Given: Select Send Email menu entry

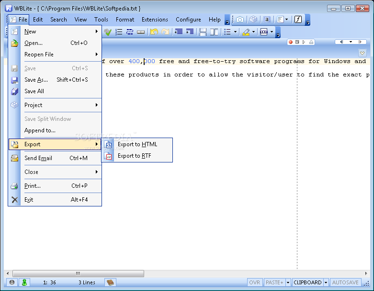Looking at the screenshot, I should click(x=55, y=158).
